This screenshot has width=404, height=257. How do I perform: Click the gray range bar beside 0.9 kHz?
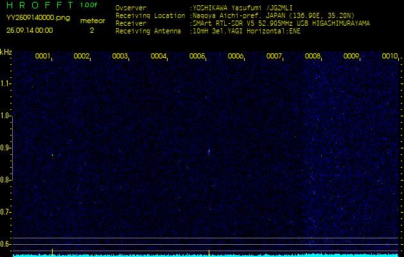[x=12, y=148]
